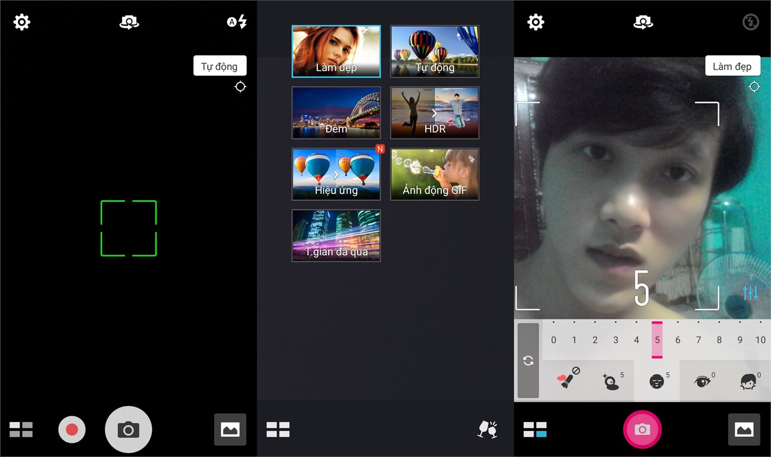Viewport: 771px width, 457px height.
Task: Set beauty level slider to 8
Action: pyautogui.click(x=719, y=340)
